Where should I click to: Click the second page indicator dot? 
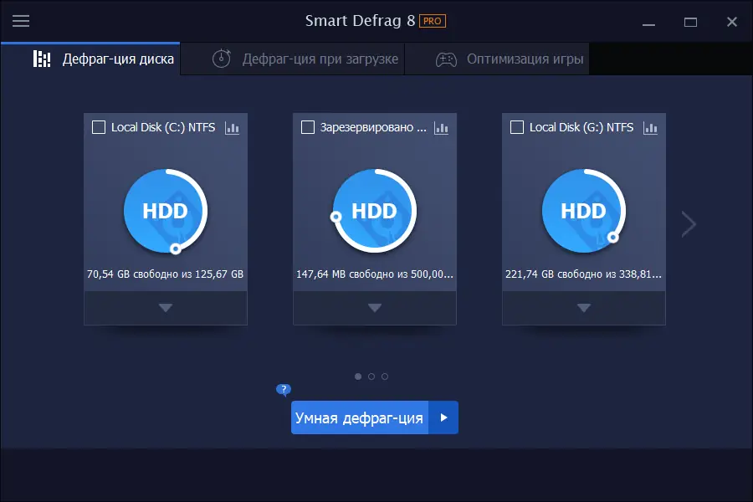tap(371, 376)
